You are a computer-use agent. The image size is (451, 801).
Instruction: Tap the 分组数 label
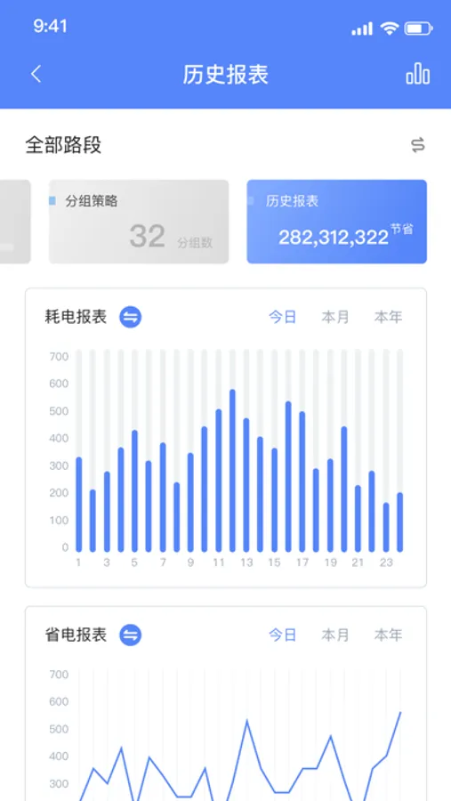(x=195, y=243)
